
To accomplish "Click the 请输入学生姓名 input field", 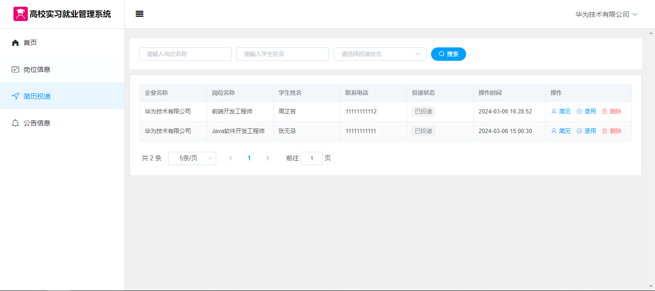I will 282,54.
